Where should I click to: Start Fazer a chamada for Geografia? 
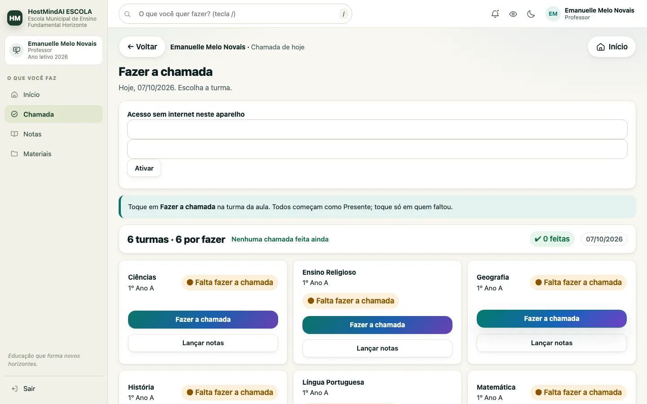[552, 319]
